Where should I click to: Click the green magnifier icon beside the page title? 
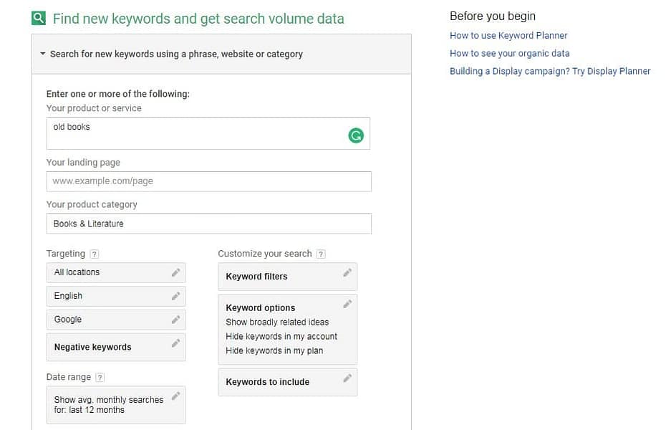coord(38,19)
